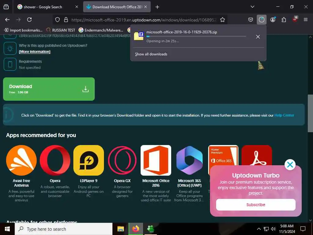Select the Download Microsoft Office tab
Image resolution: width=313 pixels, height=235 pixels.
point(117,7)
